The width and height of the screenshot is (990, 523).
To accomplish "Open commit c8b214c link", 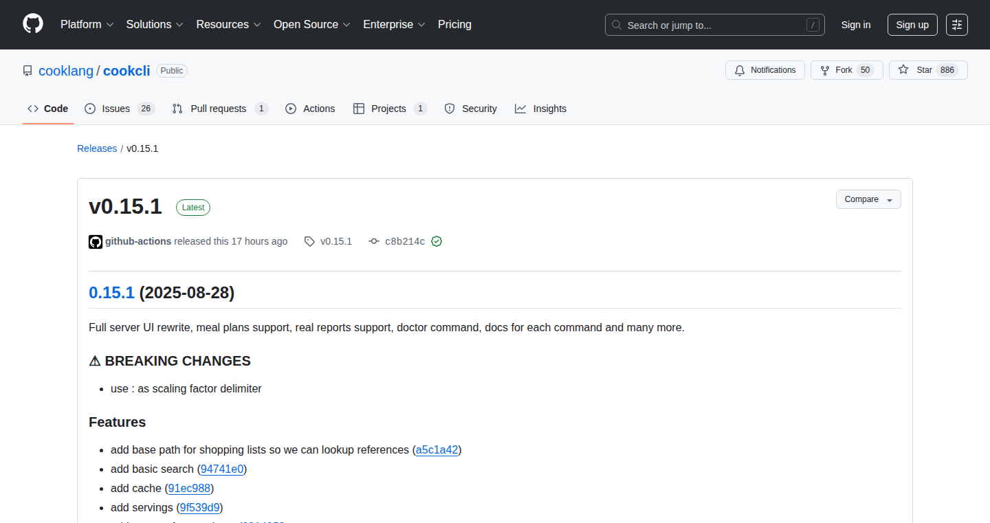I will [405, 241].
